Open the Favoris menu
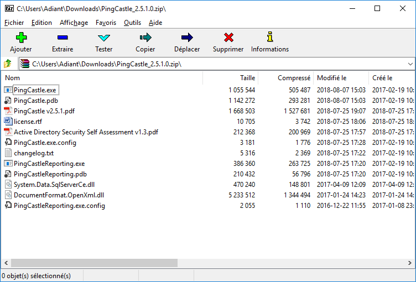 click(x=106, y=23)
